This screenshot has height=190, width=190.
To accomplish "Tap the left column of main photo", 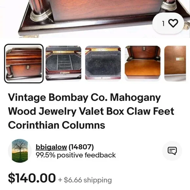I will pyautogui.click(x=39, y=9).
